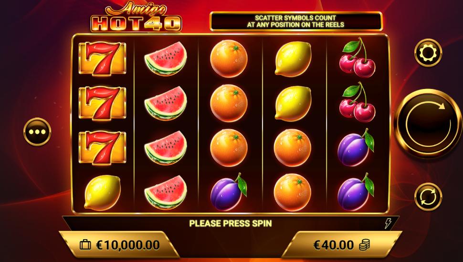Image resolution: width=463 pixels, height=262 pixels.
Task: Click the scatter symbols info banner
Action: click(296, 21)
